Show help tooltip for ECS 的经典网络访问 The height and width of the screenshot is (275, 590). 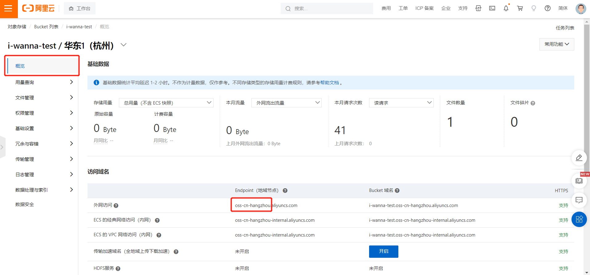(x=157, y=220)
